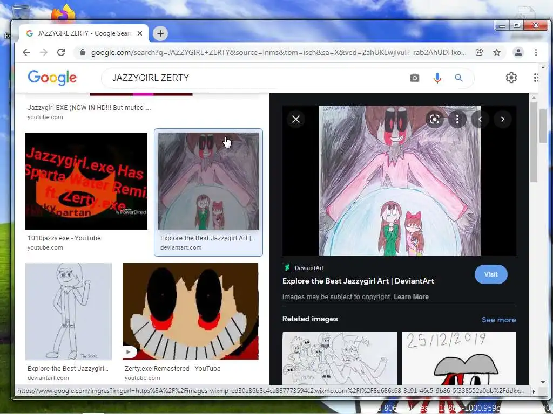Open a new browser tab

(160, 33)
